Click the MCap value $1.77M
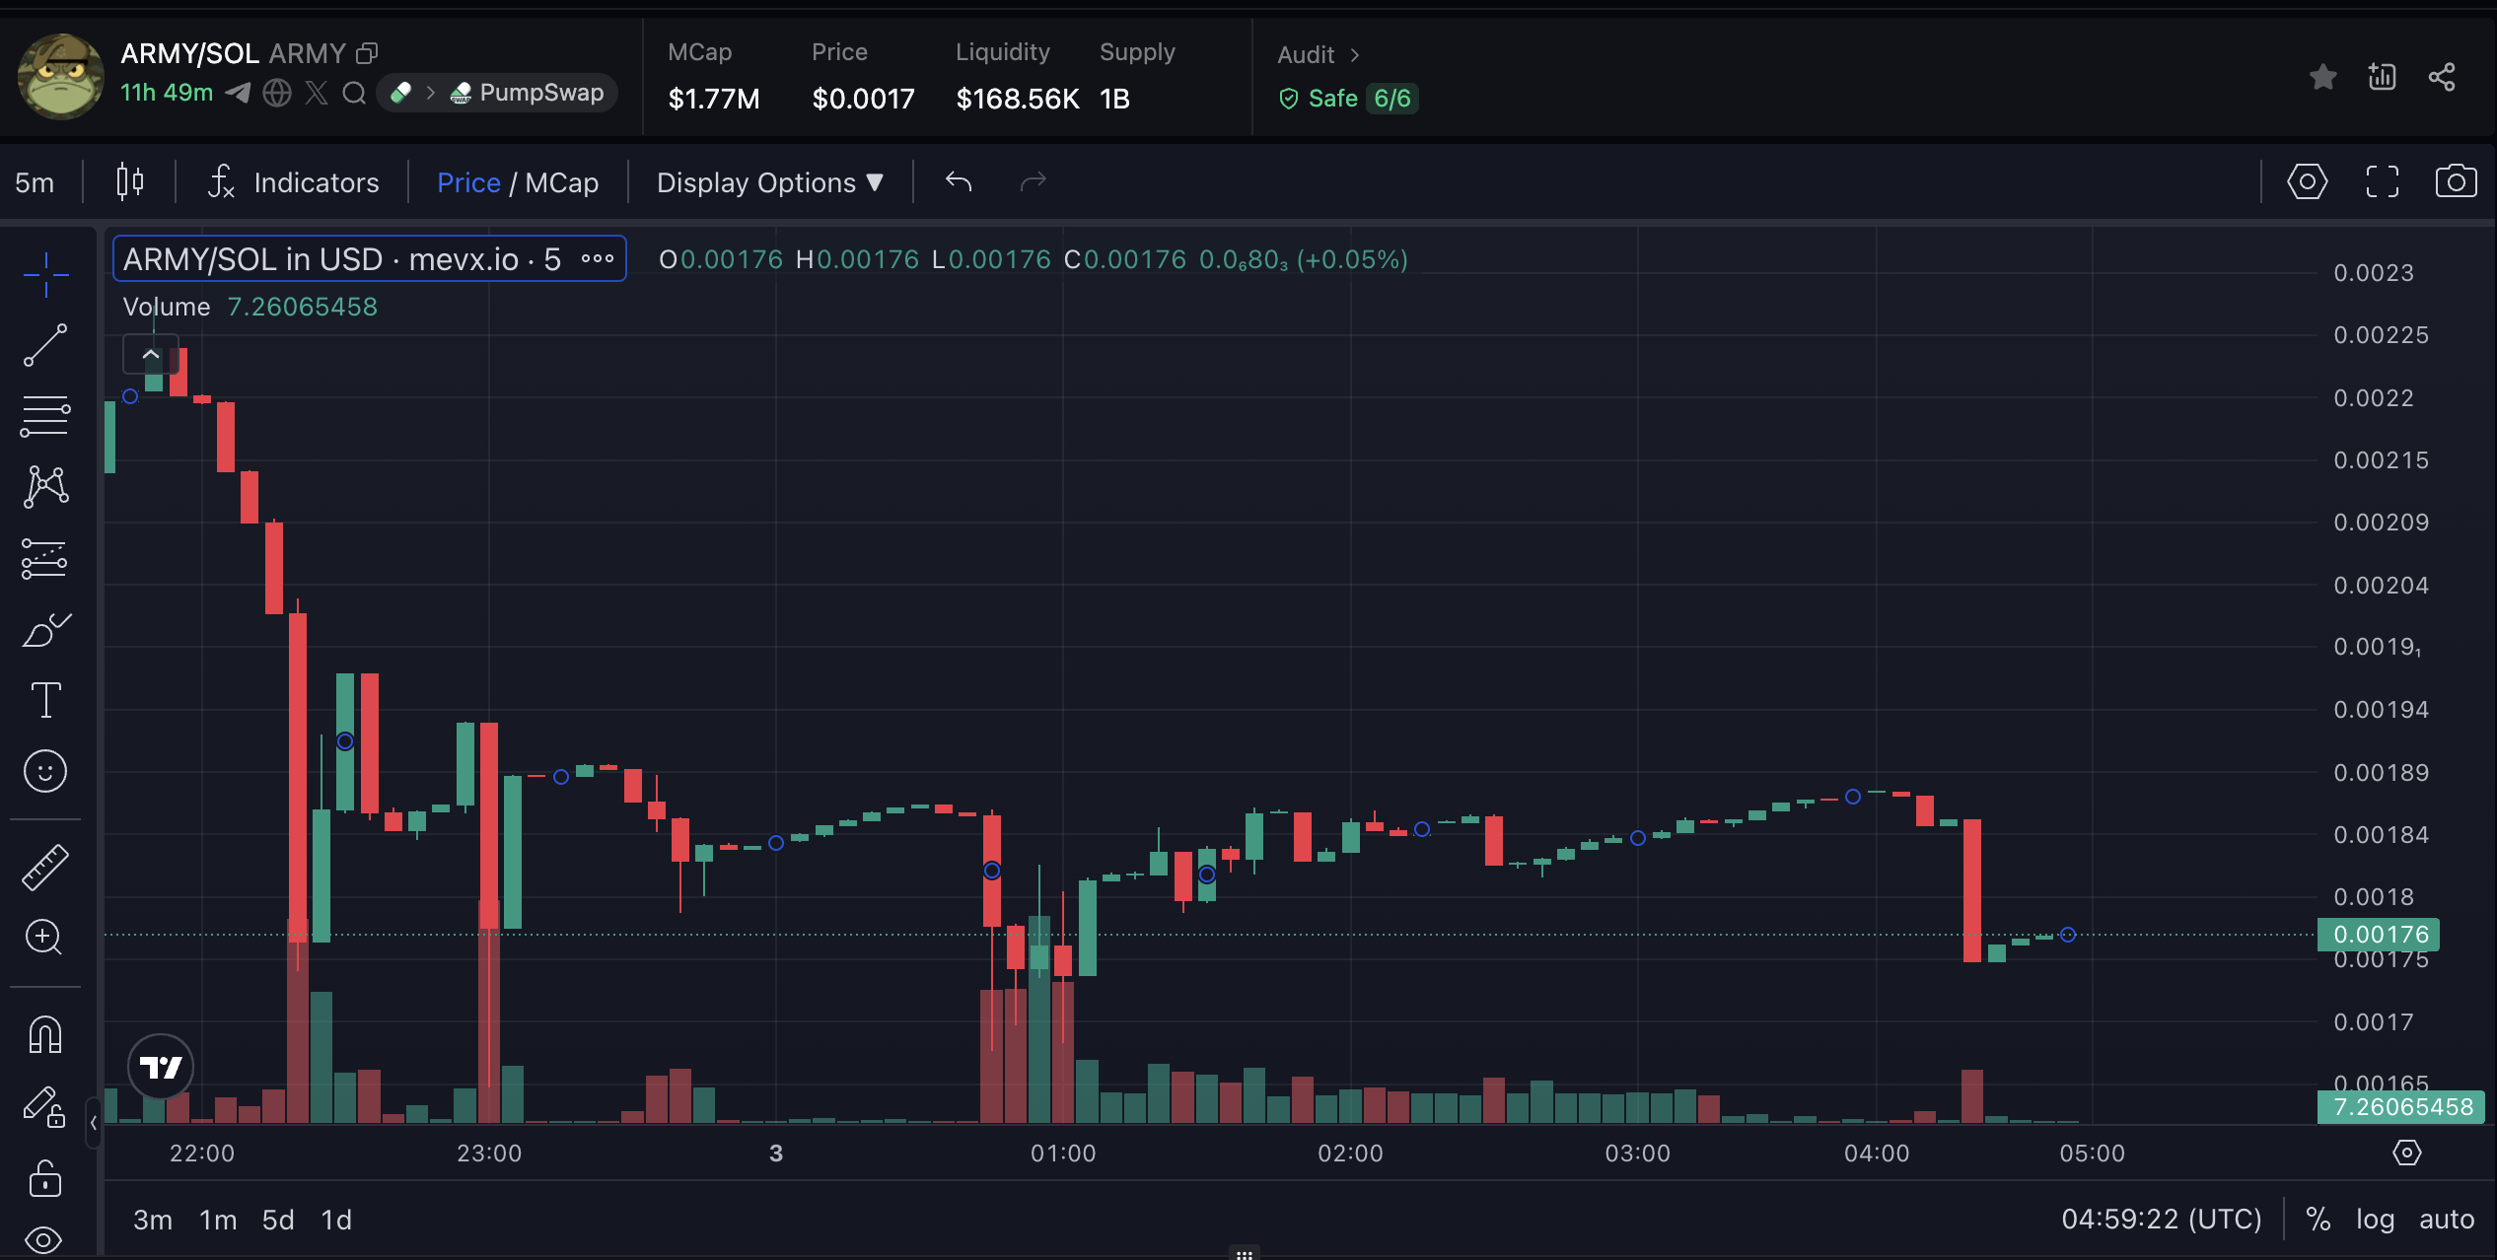Screen dimensions: 2497x1260 714,99
